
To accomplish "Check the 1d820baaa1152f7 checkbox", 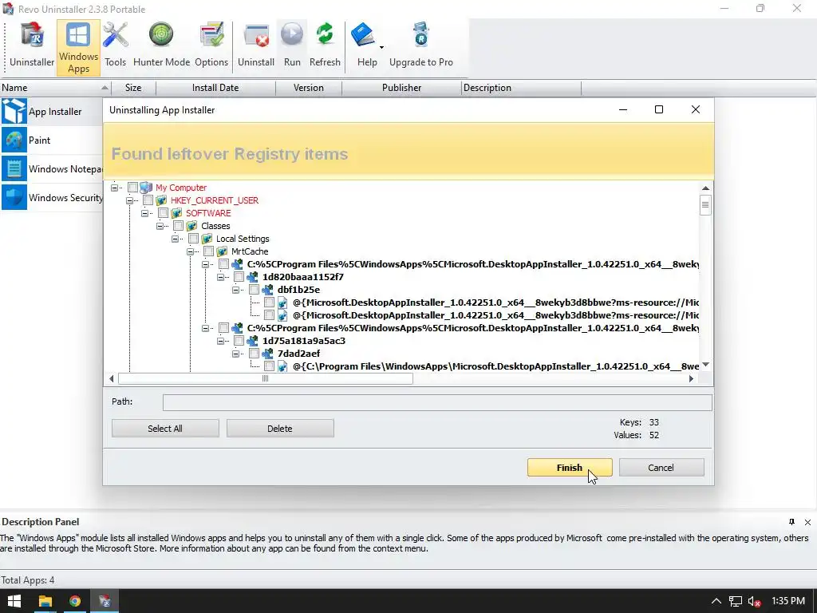I will pyautogui.click(x=239, y=277).
